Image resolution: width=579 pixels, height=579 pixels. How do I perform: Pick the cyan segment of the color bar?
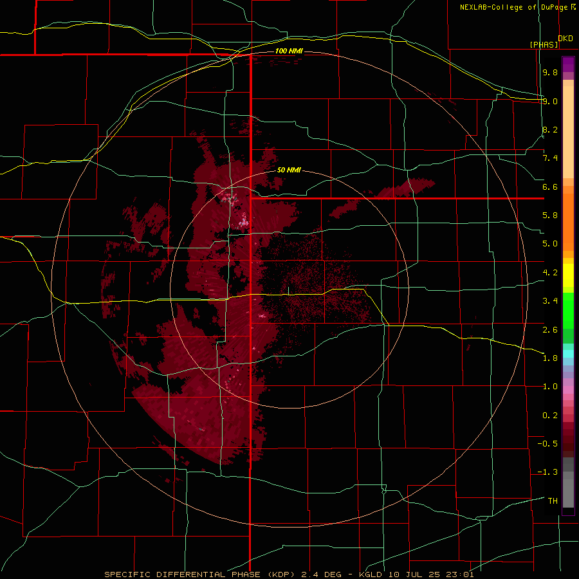(568, 354)
